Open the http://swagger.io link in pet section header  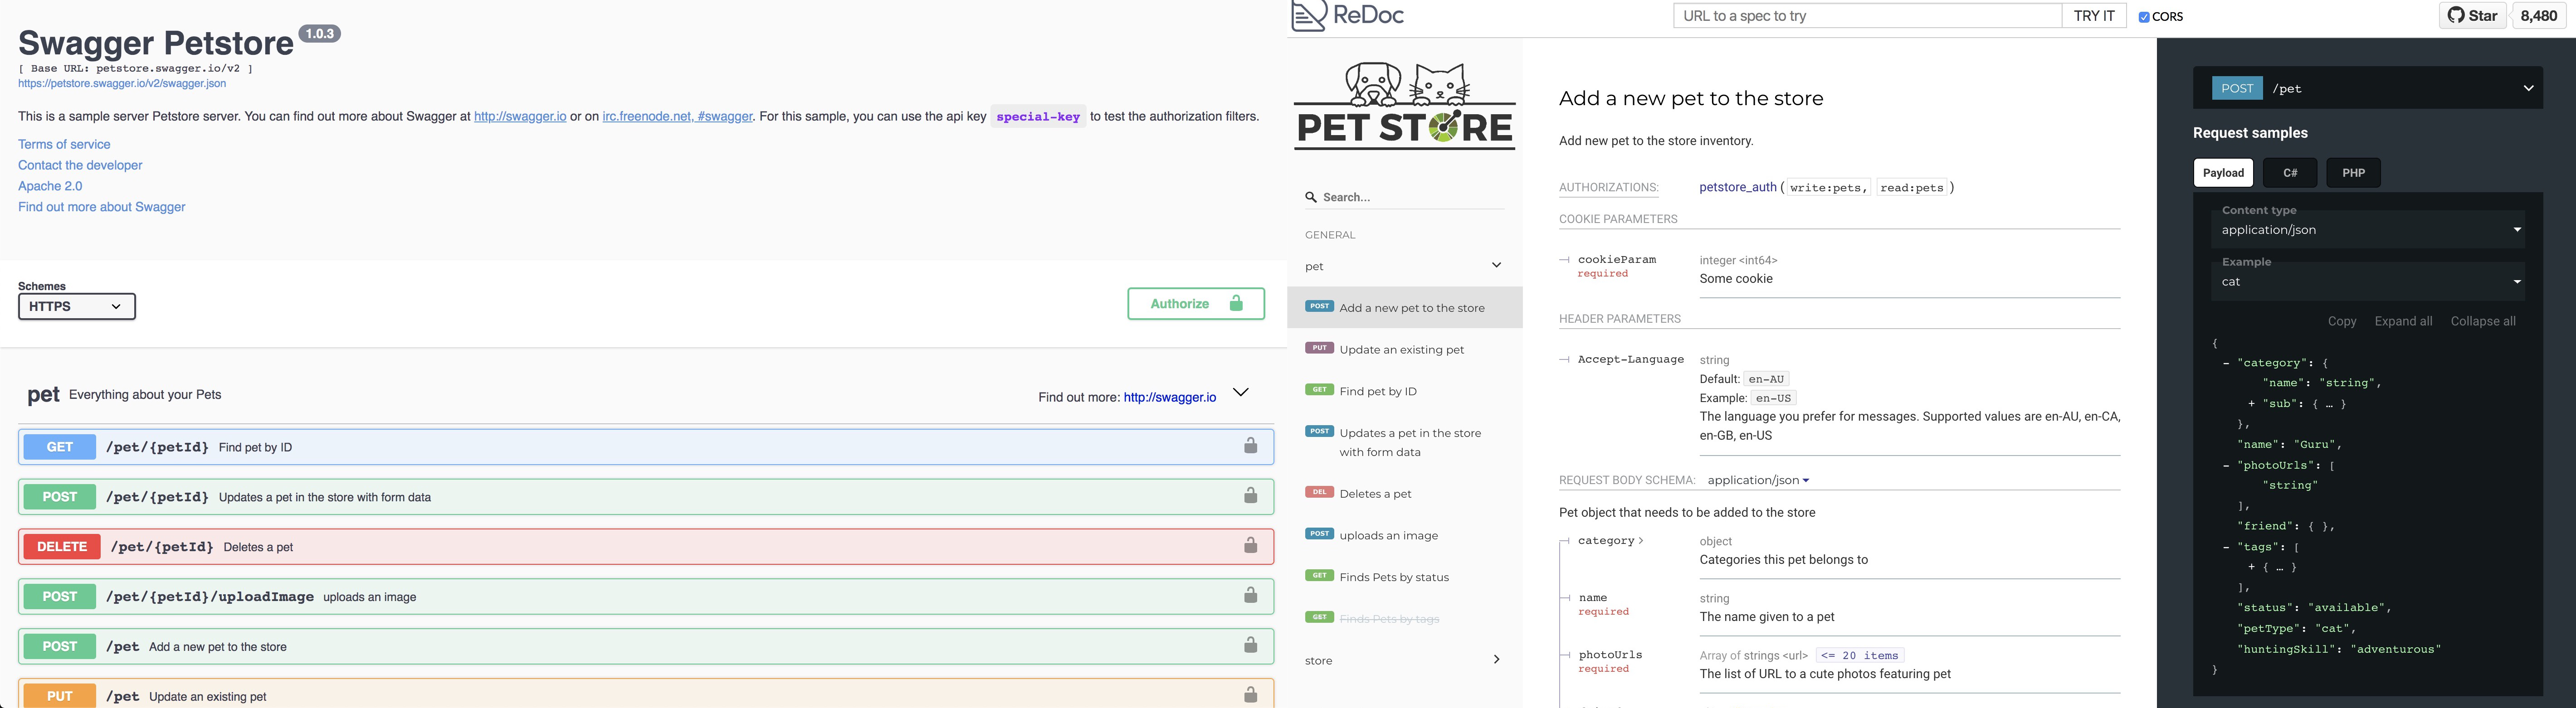[x=1170, y=397]
